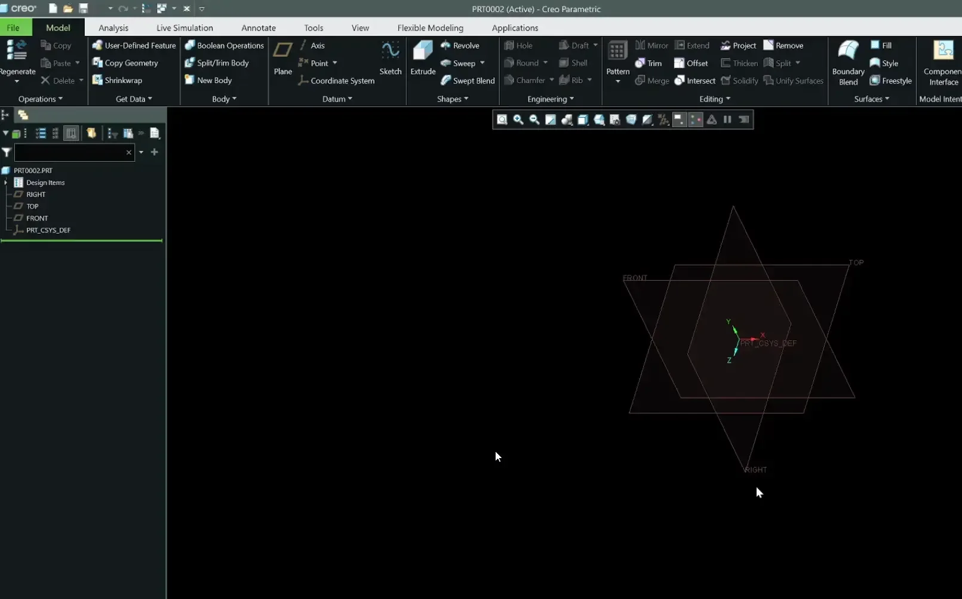Switch to the Live Simulation tab
962x599 pixels.
(185, 27)
